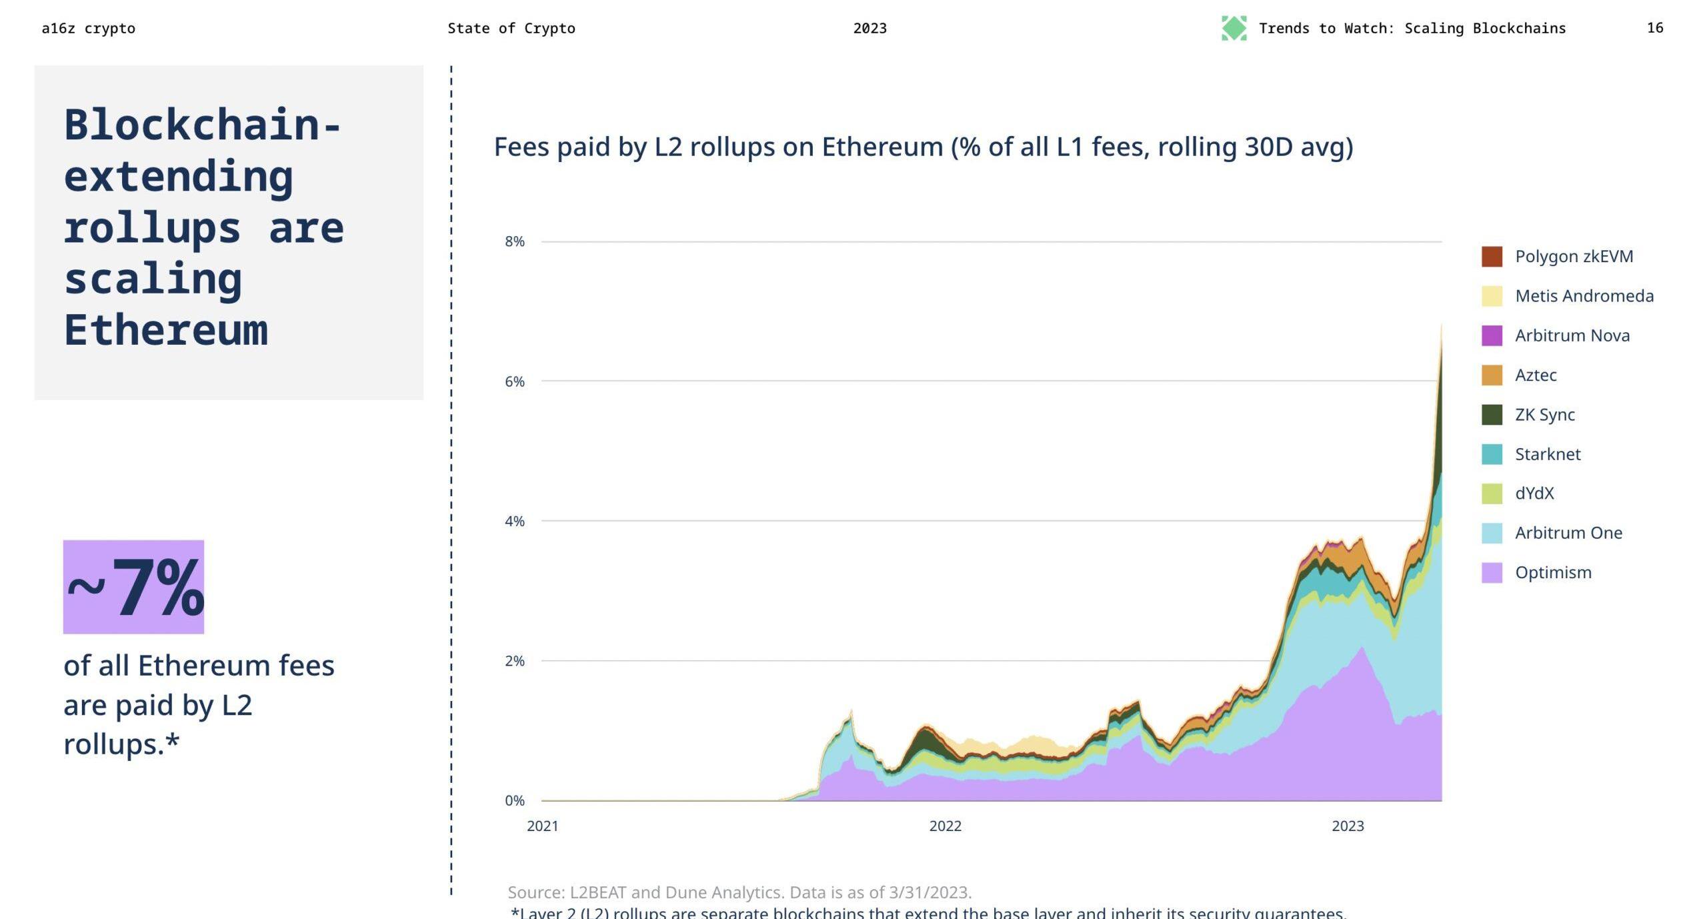
Task: Click the Trends to Watch section label
Action: tap(1412, 28)
